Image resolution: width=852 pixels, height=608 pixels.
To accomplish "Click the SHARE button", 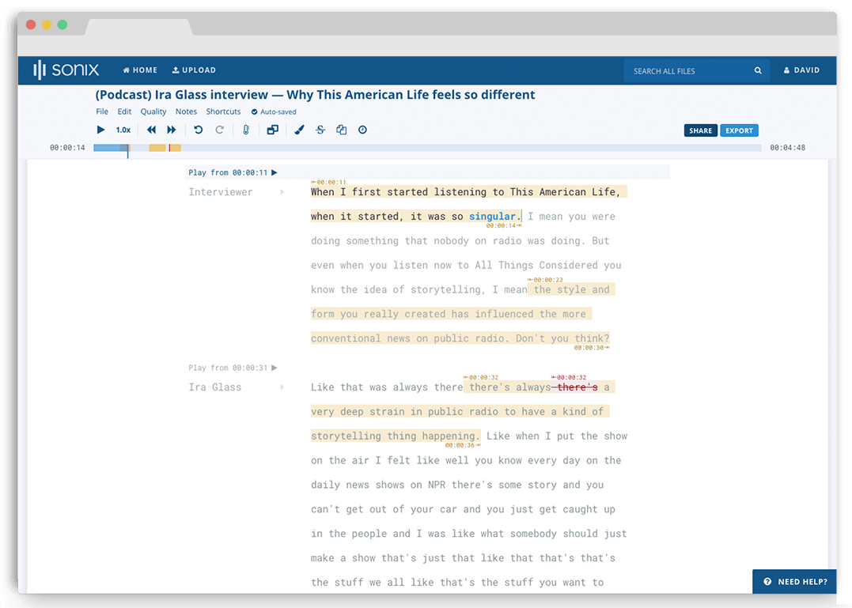I will pyautogui.click(x=701, y=130).
